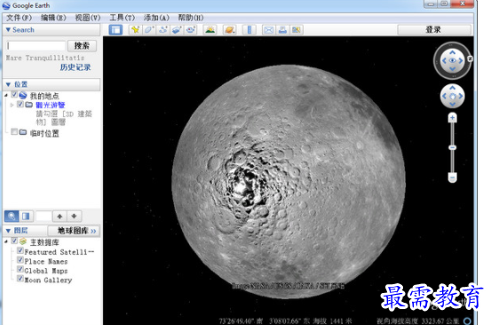Show the ruler tool
Viewport: 491px width, 325px height.
pyautogui.click(x=249, y=29)
